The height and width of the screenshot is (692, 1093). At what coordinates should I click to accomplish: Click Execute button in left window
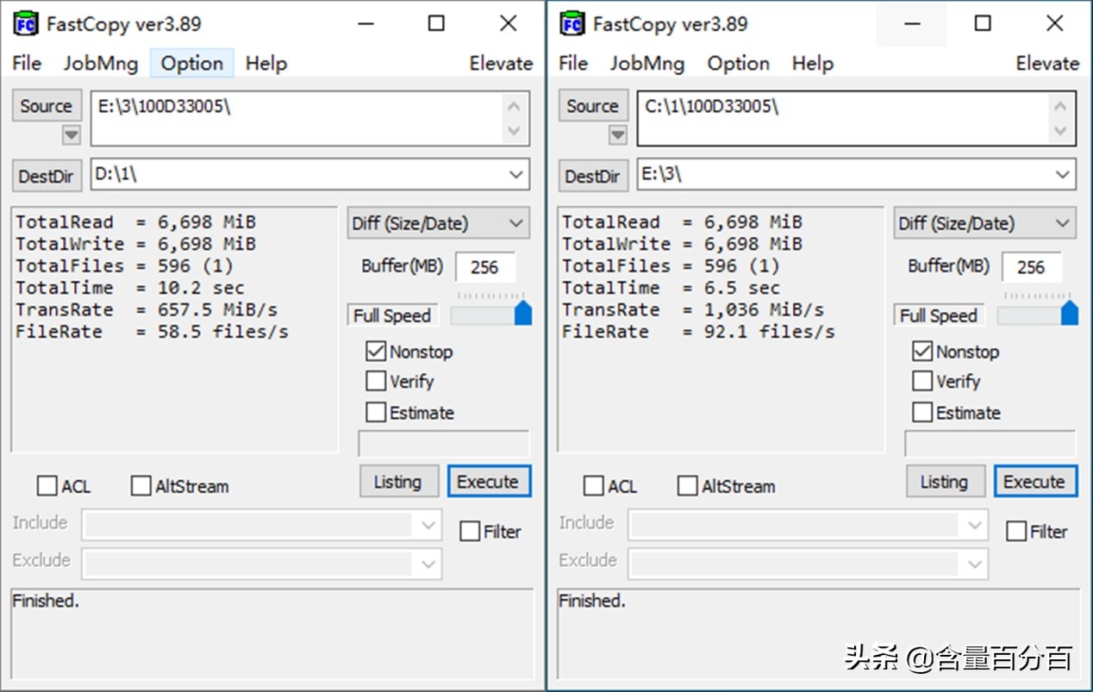click(x=488, y=482)
